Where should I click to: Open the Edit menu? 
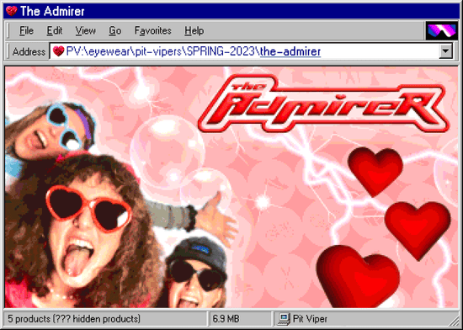point(55,30)
